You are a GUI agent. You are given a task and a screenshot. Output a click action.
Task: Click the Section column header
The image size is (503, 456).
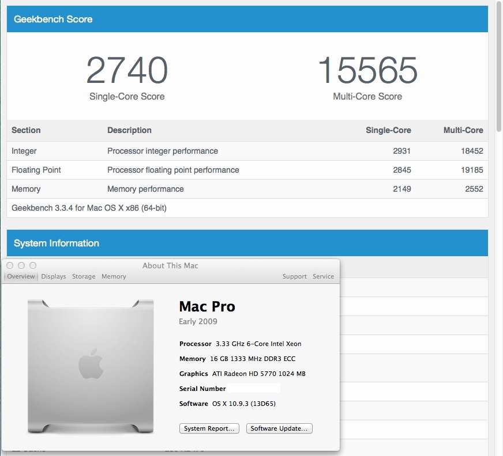click(x=26, y=130)
